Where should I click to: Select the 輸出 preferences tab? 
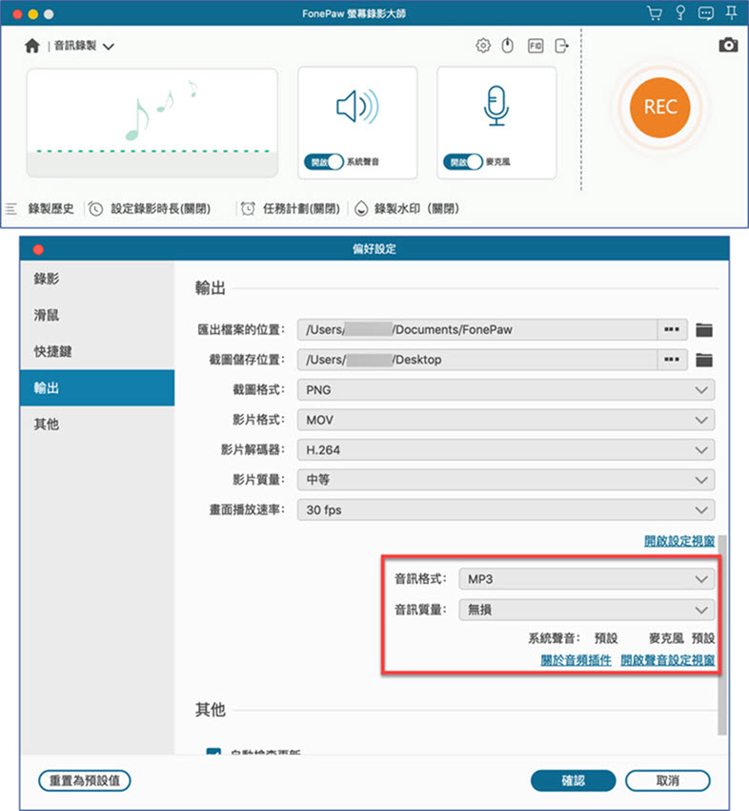(x=97, y=388)
